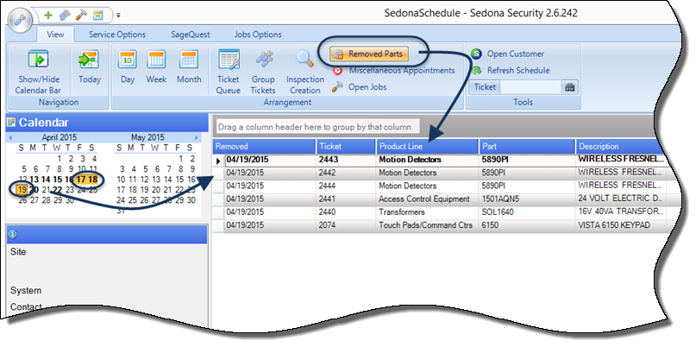Go to previous month in calendar
This screenshot has height=347, width=696.
(10, 138)
